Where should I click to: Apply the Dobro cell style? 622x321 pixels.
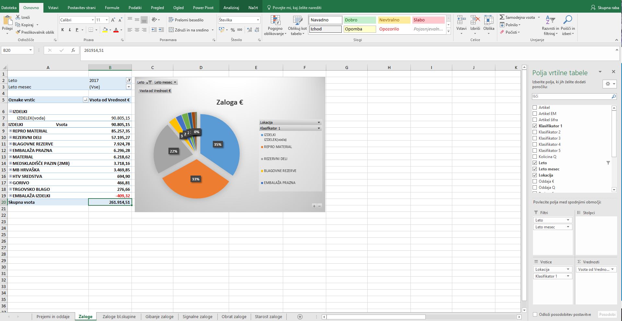pyautogui.click(x=360, y=20)
